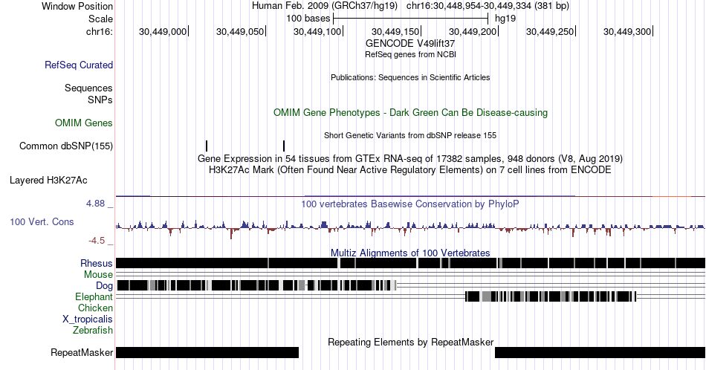The width and height of the screenshot is (706, 370).
Task: Click the 30,449,300 ruler position
Action: 627,31
